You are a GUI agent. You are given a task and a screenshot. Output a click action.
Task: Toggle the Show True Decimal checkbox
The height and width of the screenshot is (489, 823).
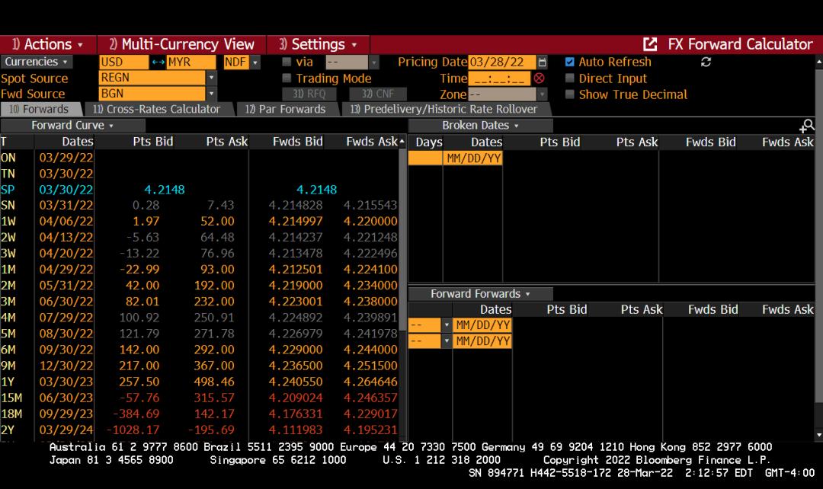[570, 94]
